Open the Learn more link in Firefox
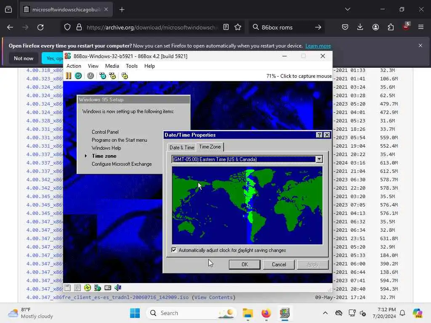The width and height of the screenshot is (431, 323). coord(318,46)
